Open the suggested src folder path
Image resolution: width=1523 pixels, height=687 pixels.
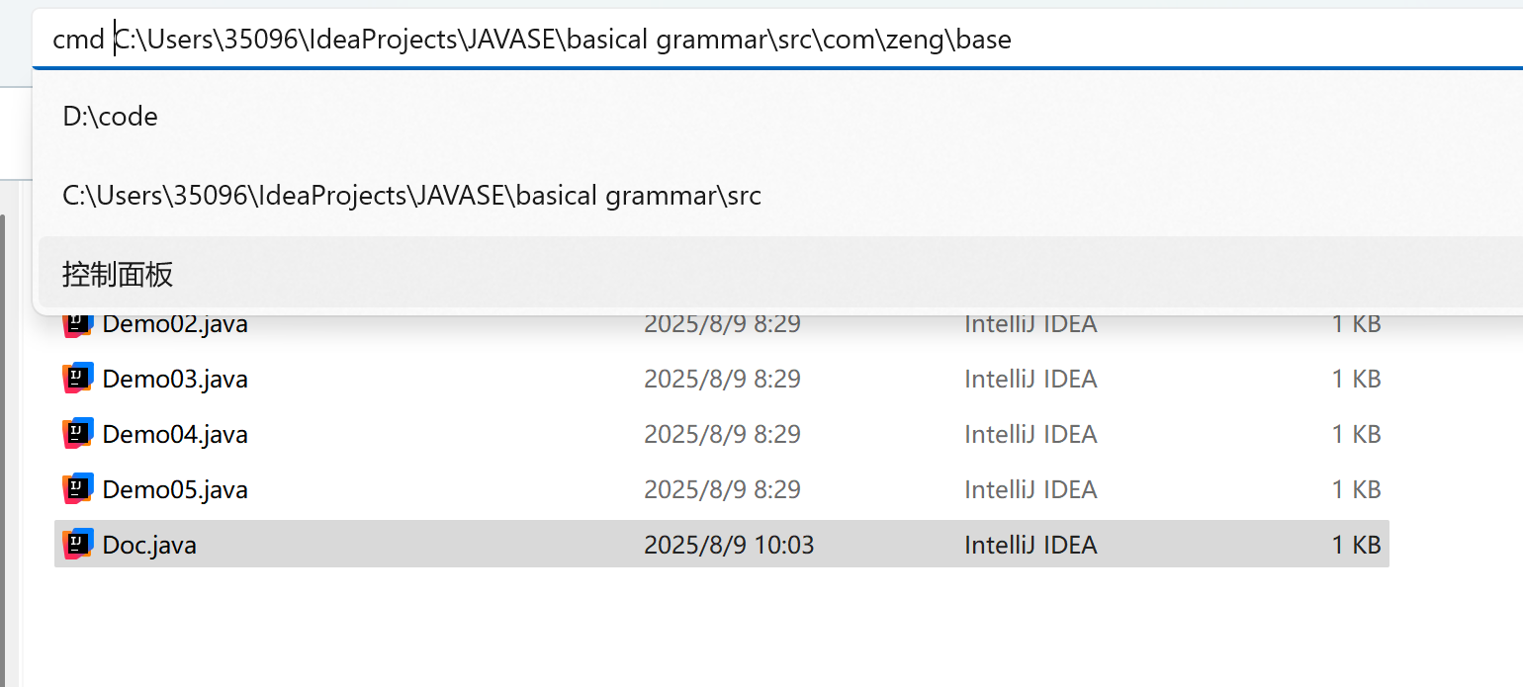click(x=411, y=195)
